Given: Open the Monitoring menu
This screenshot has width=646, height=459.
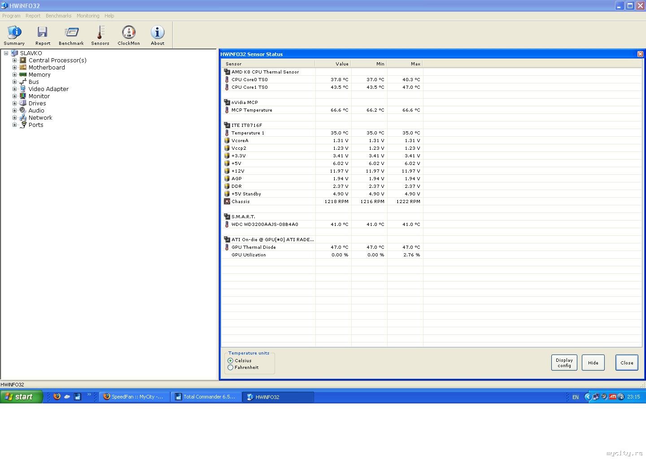Looking at the screenshot, I should (88, 16).
